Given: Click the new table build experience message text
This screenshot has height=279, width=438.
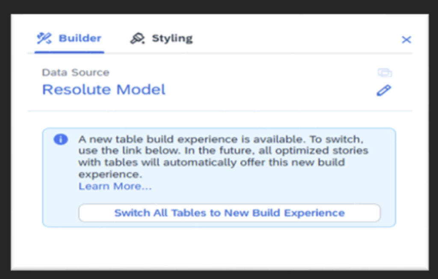Looking at the screenshot, I should click(222, 157).
